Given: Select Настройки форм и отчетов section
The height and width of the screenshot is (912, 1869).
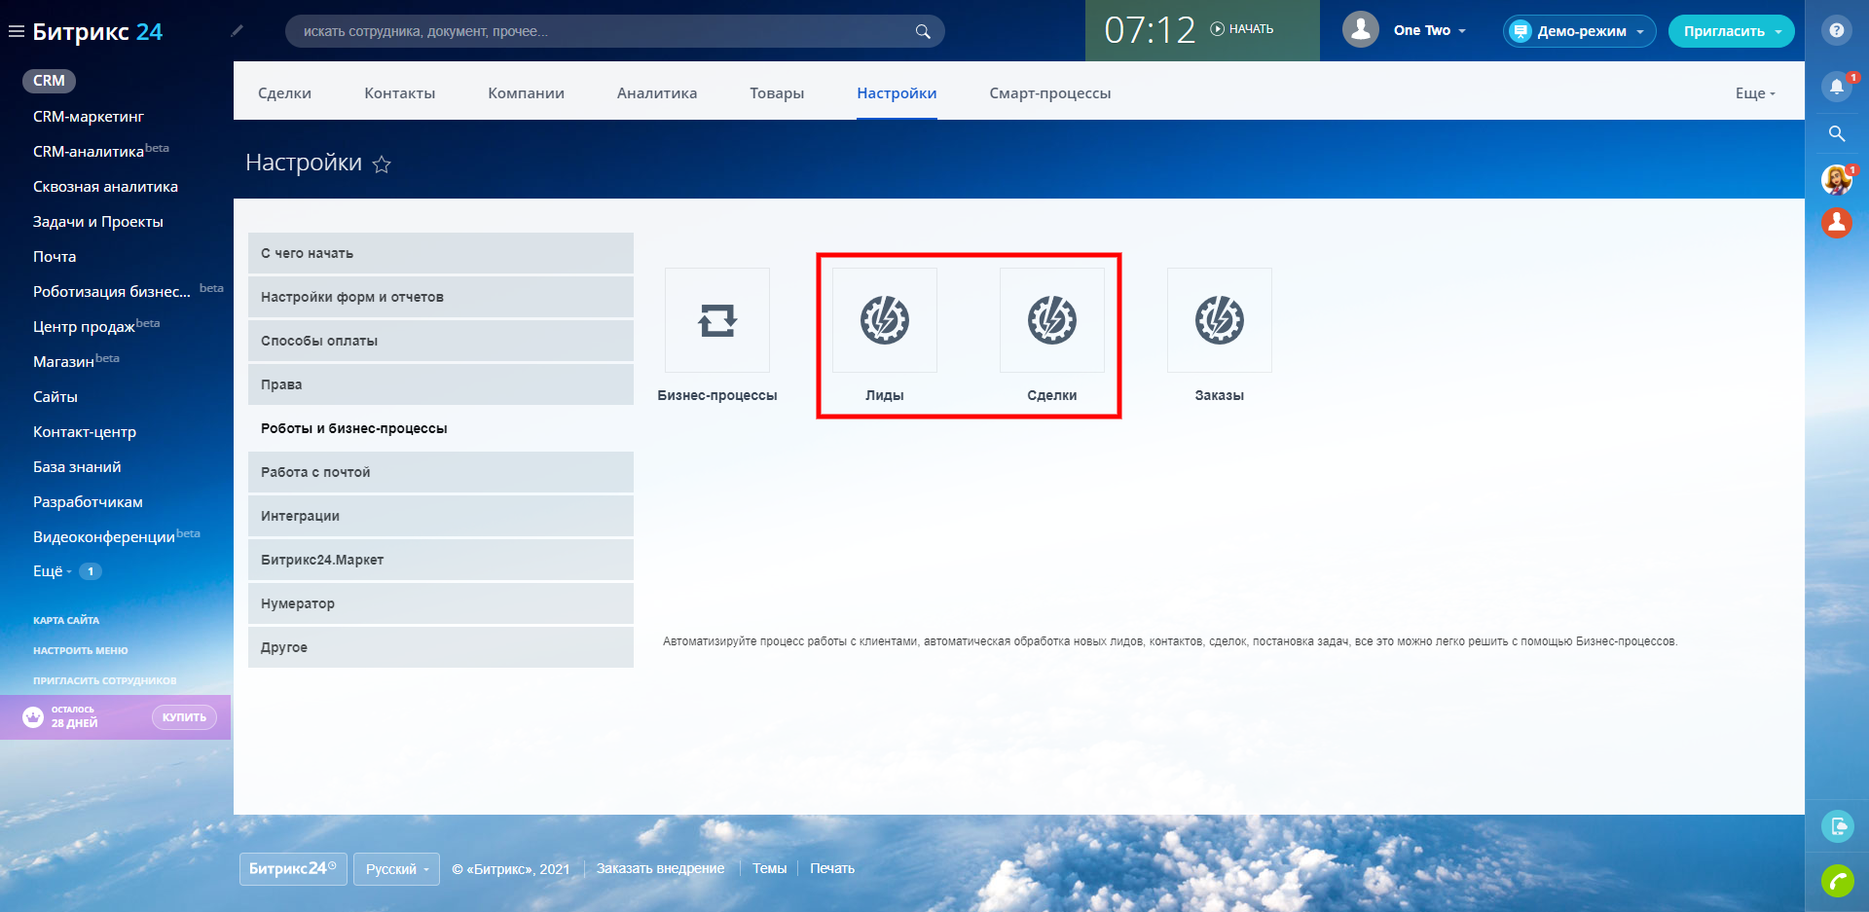Looking at the screenshot, I should click(441, 297).
